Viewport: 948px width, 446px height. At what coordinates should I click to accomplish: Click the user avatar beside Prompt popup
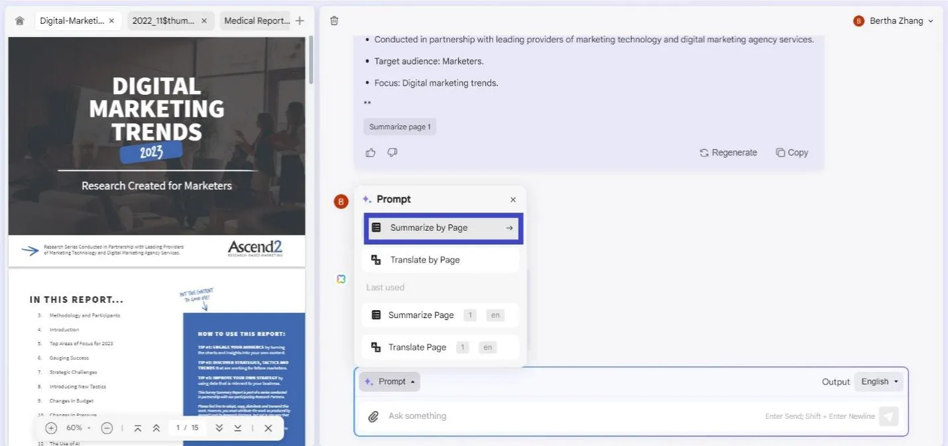[341, 201]
